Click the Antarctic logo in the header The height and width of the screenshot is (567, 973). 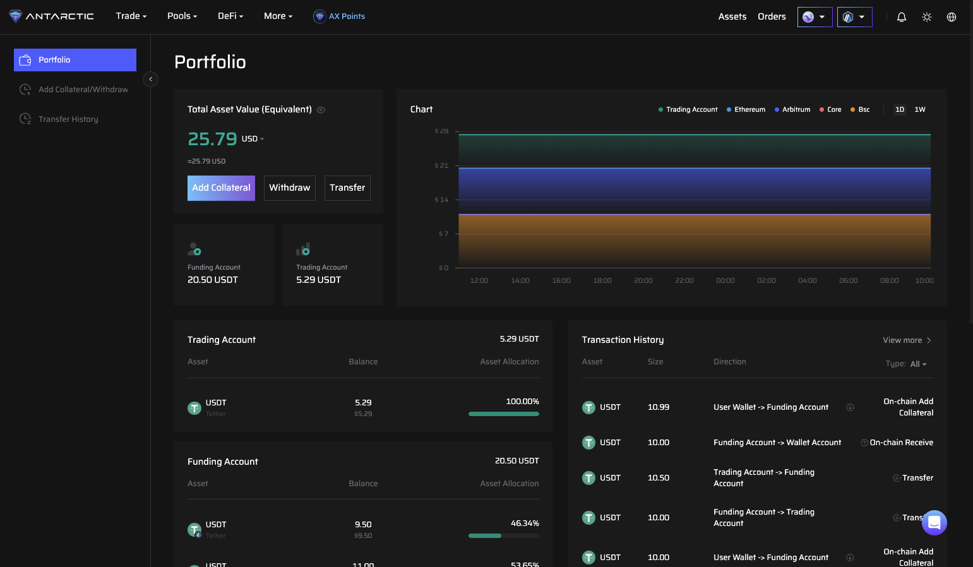click(x=51, y=16)
